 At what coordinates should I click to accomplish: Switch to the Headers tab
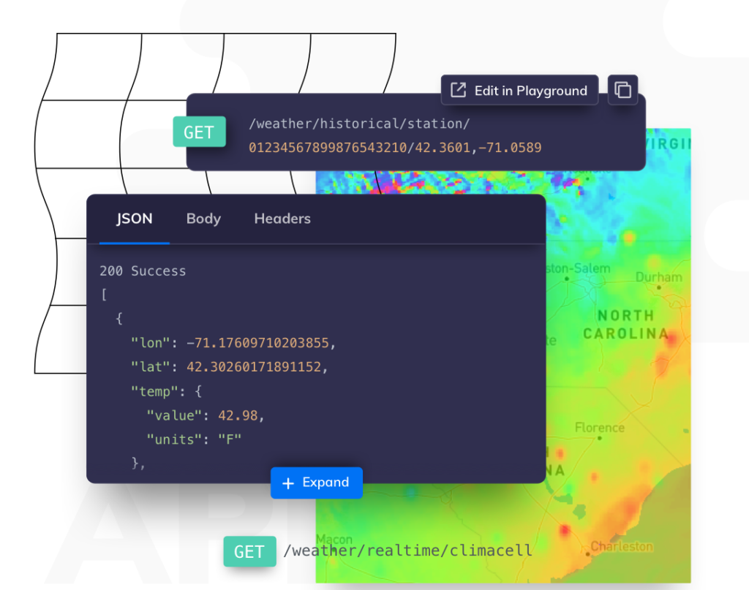coord(282,219)
